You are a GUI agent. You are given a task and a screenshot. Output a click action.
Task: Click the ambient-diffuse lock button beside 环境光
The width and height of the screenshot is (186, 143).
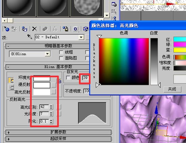pyautogui.click(x=11, y=80)
